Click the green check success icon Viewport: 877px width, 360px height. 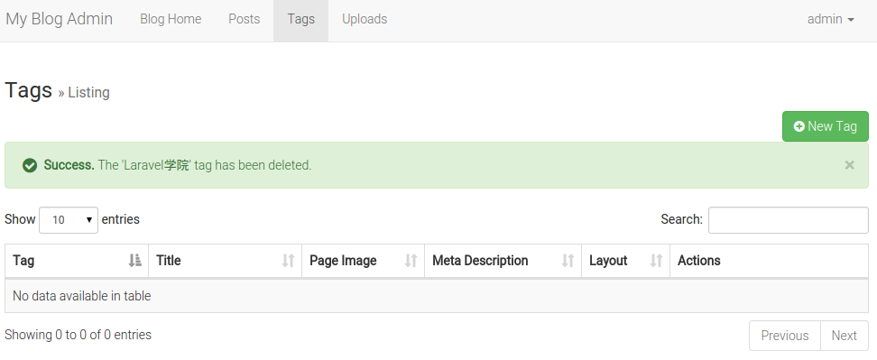pos(30,165)
